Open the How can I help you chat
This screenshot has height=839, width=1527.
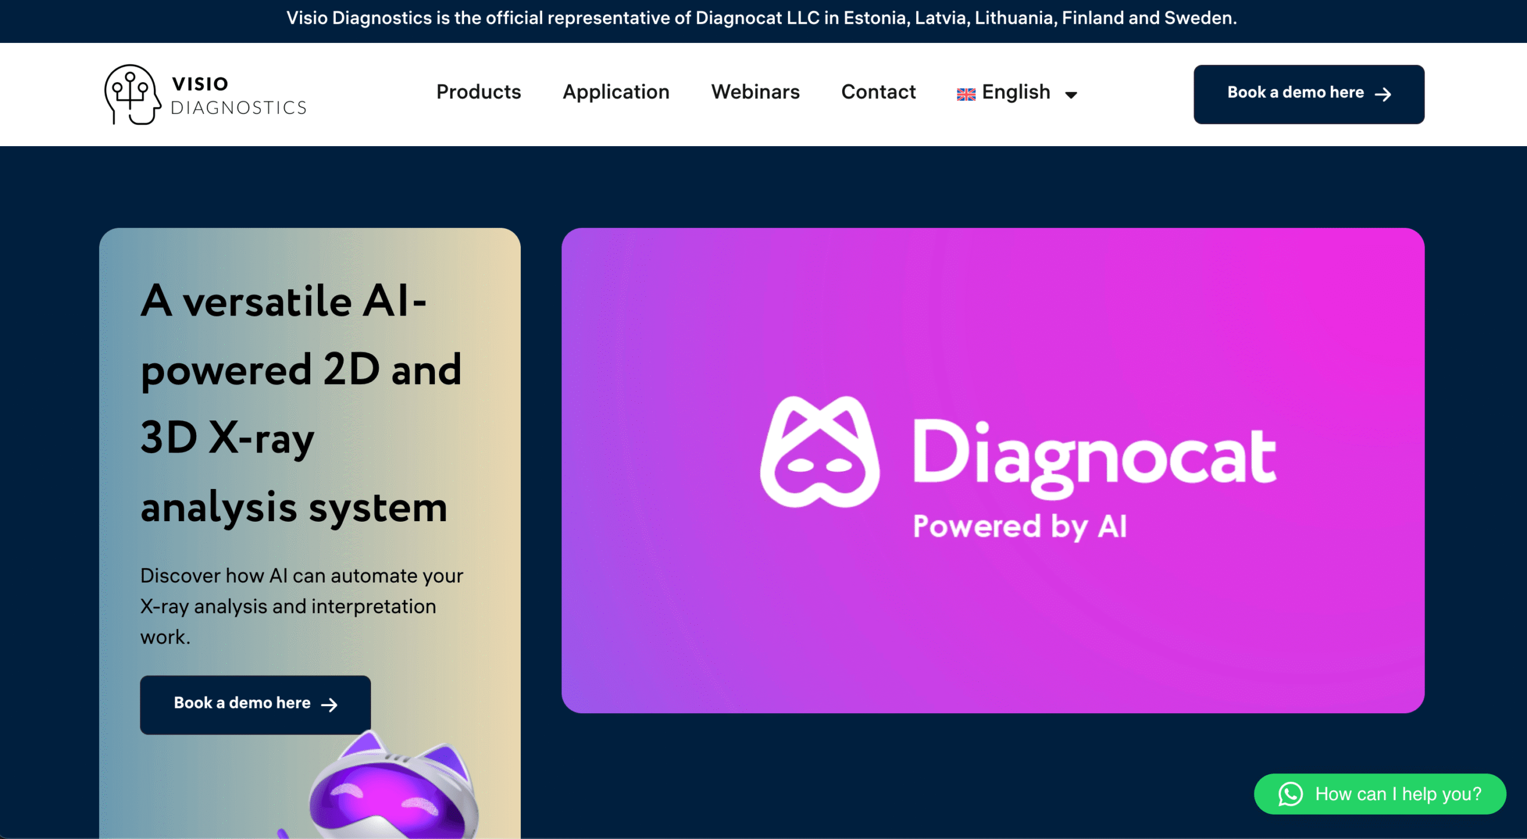[x=1380, y=794]
